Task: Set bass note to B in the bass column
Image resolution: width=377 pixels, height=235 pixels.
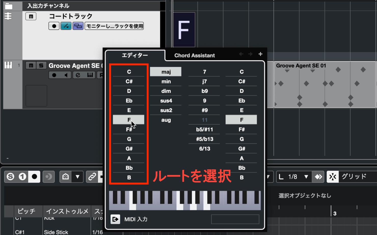Action: point(241,178)
